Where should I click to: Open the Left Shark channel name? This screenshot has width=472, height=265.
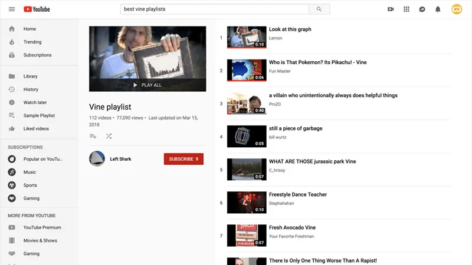click(x=120, y=159)
